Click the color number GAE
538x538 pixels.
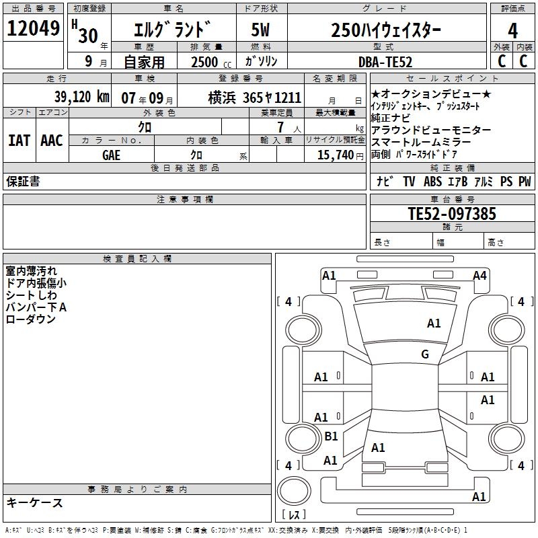[x=111, y=155]
